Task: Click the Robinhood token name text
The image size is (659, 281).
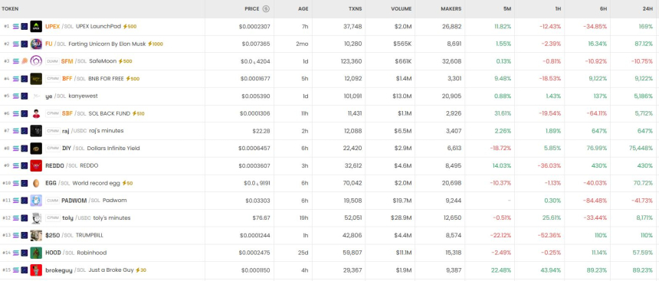Action: [x=92, y=253]
